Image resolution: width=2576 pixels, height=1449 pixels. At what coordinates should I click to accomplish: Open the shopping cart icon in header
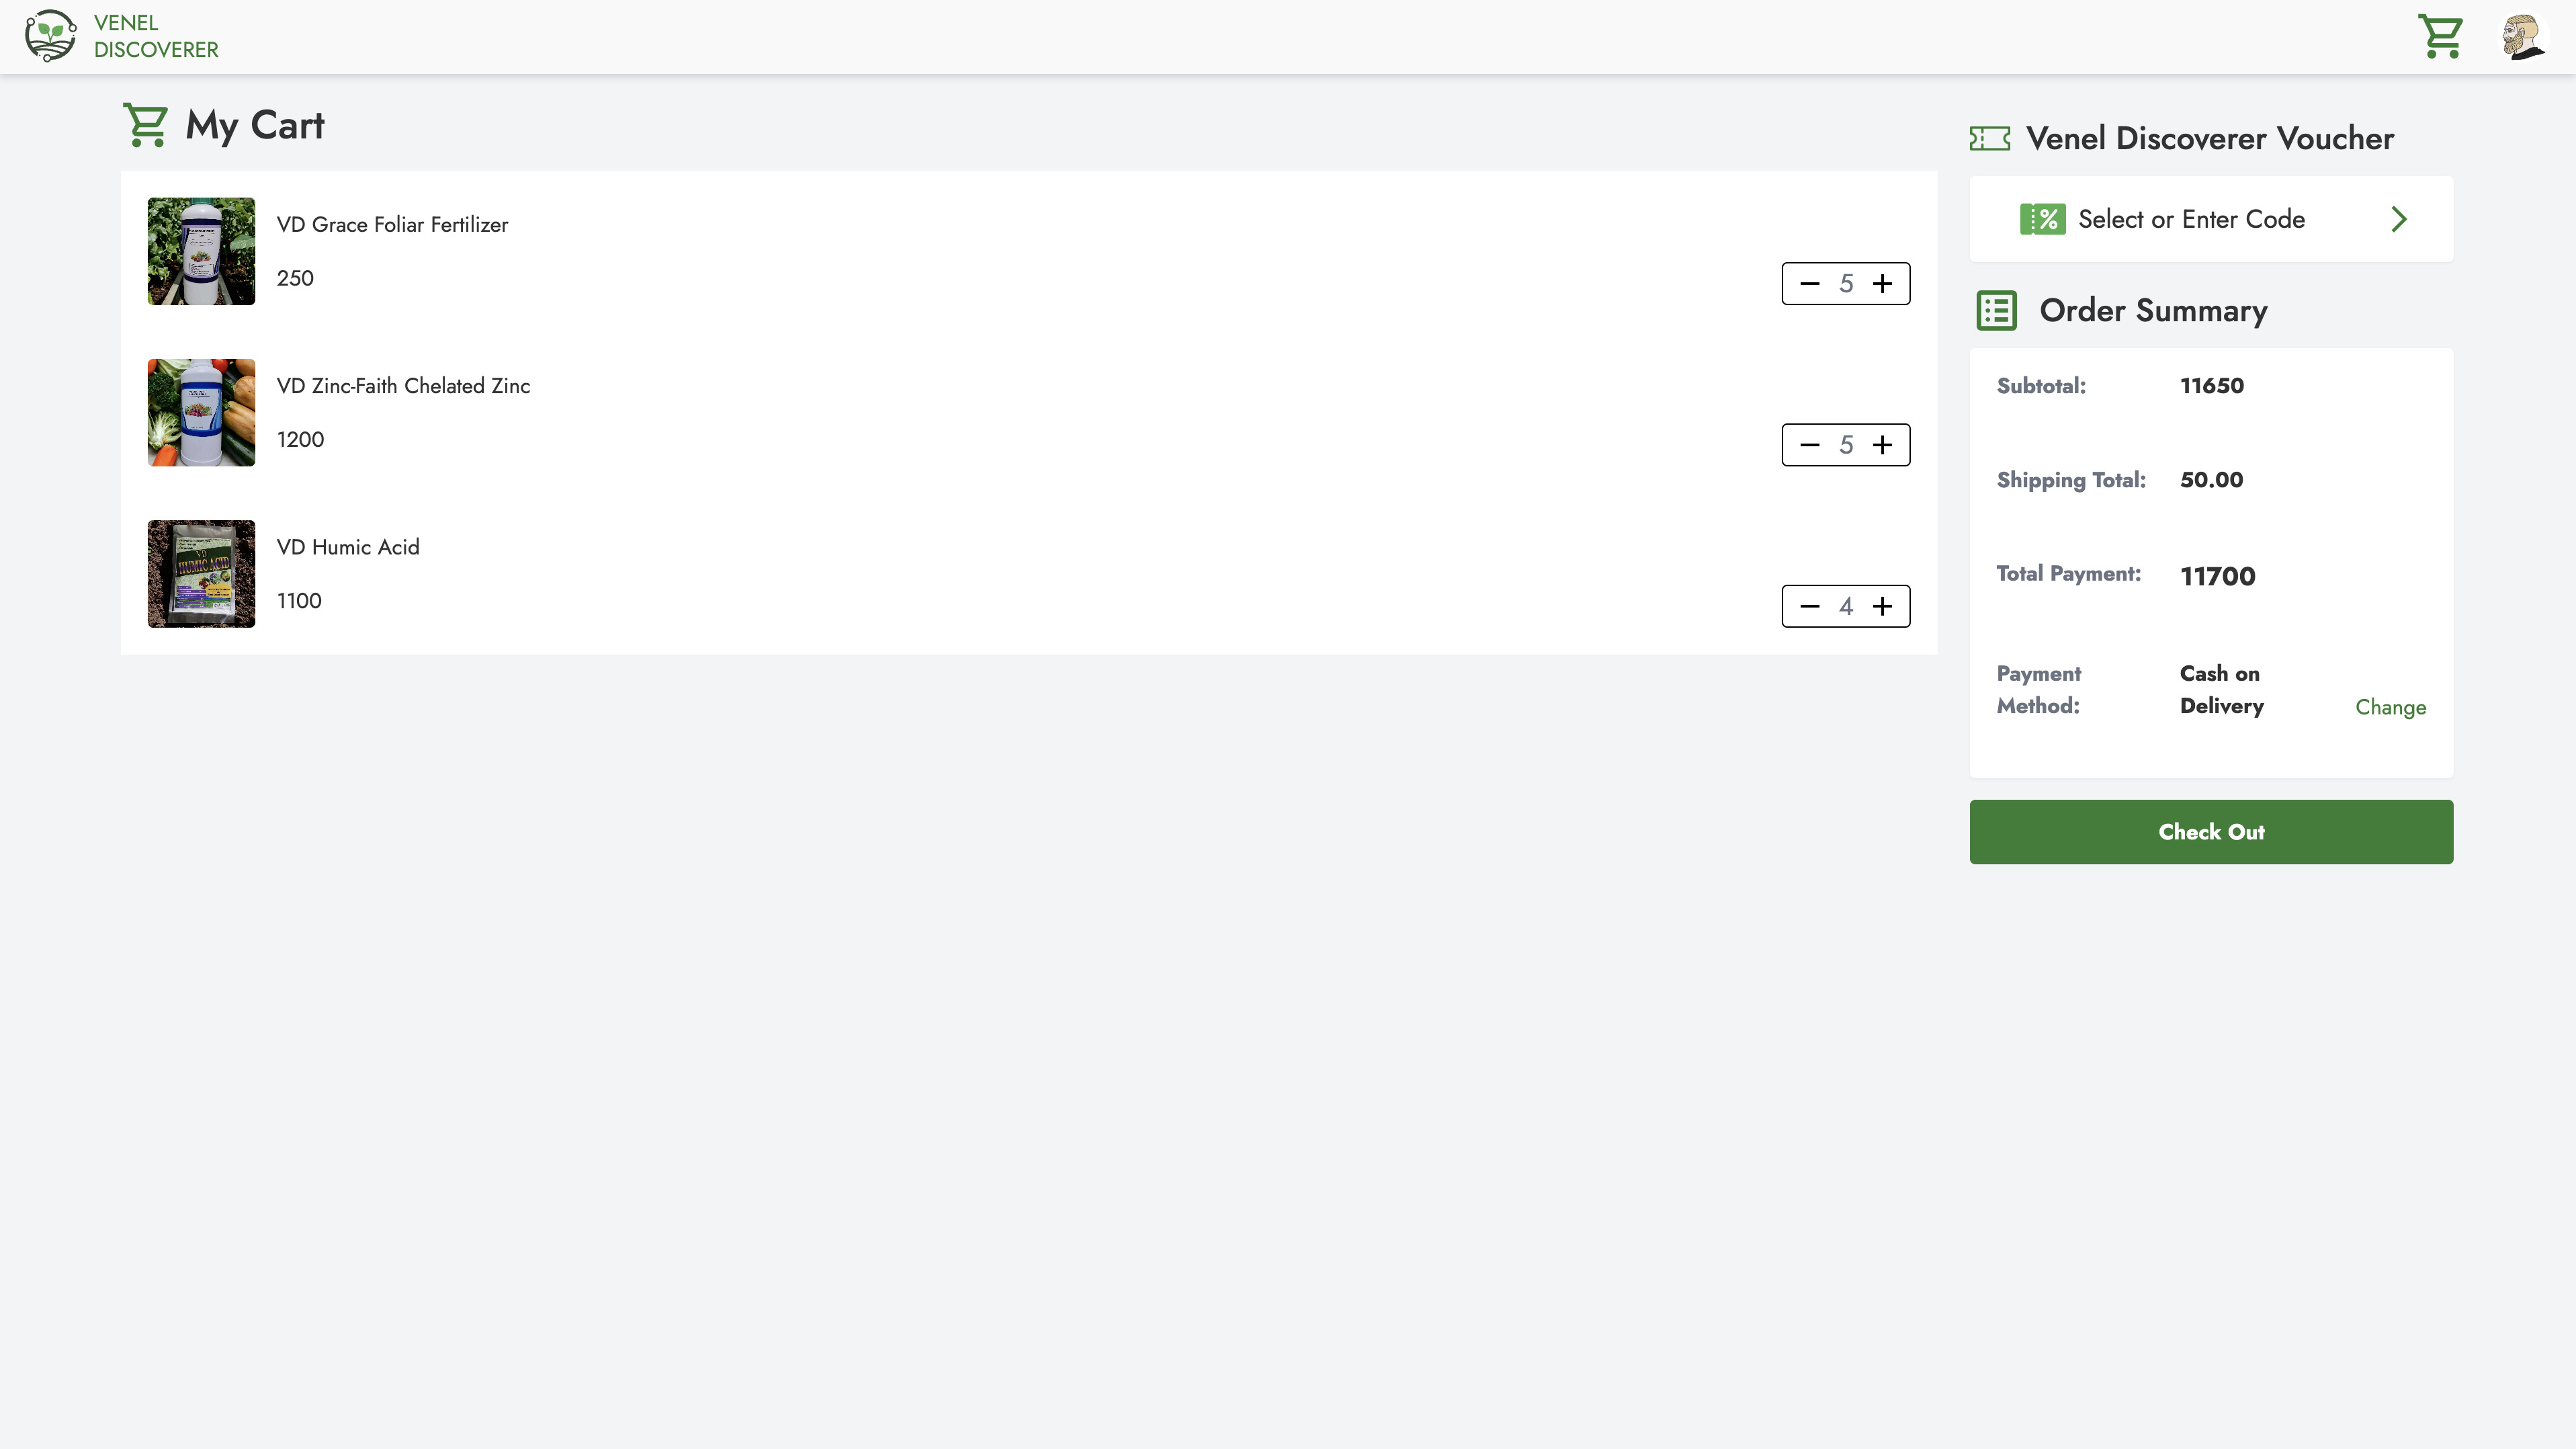click(x=2440, y=37)
